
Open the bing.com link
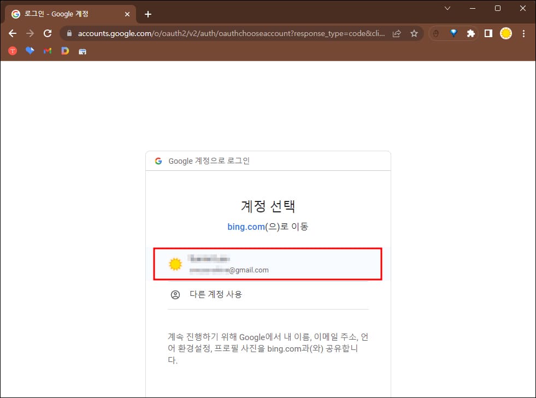(246, 227)
